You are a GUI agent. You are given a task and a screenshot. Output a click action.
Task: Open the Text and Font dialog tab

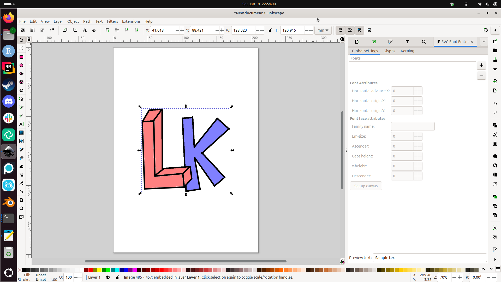click(407, 42)
